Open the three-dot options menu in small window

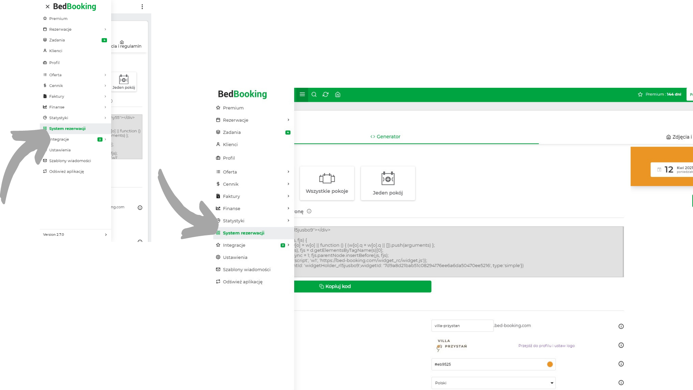pos(142,7)
